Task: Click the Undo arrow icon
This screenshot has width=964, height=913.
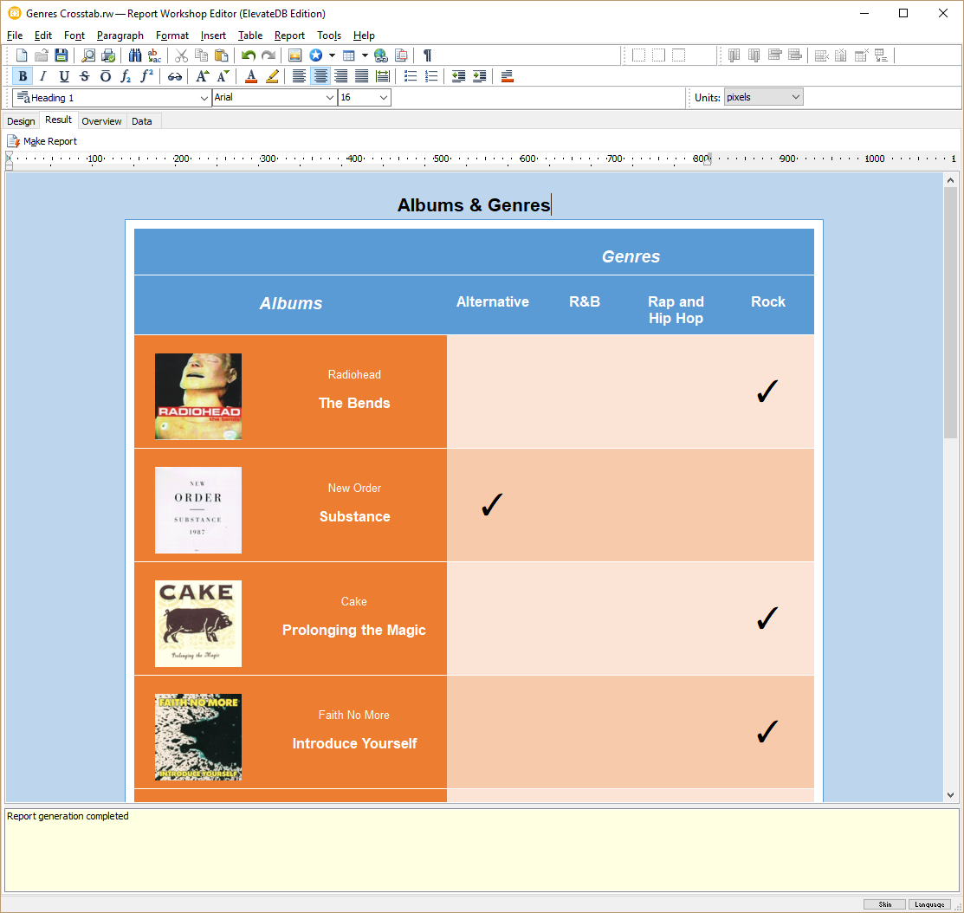Action: [x=249, y=55]
